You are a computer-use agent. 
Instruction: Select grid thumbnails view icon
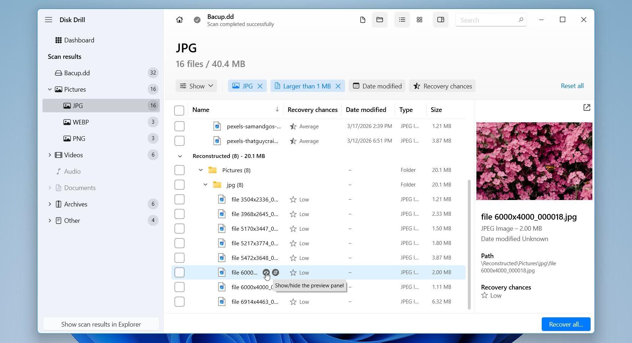(x=420, y=20)
